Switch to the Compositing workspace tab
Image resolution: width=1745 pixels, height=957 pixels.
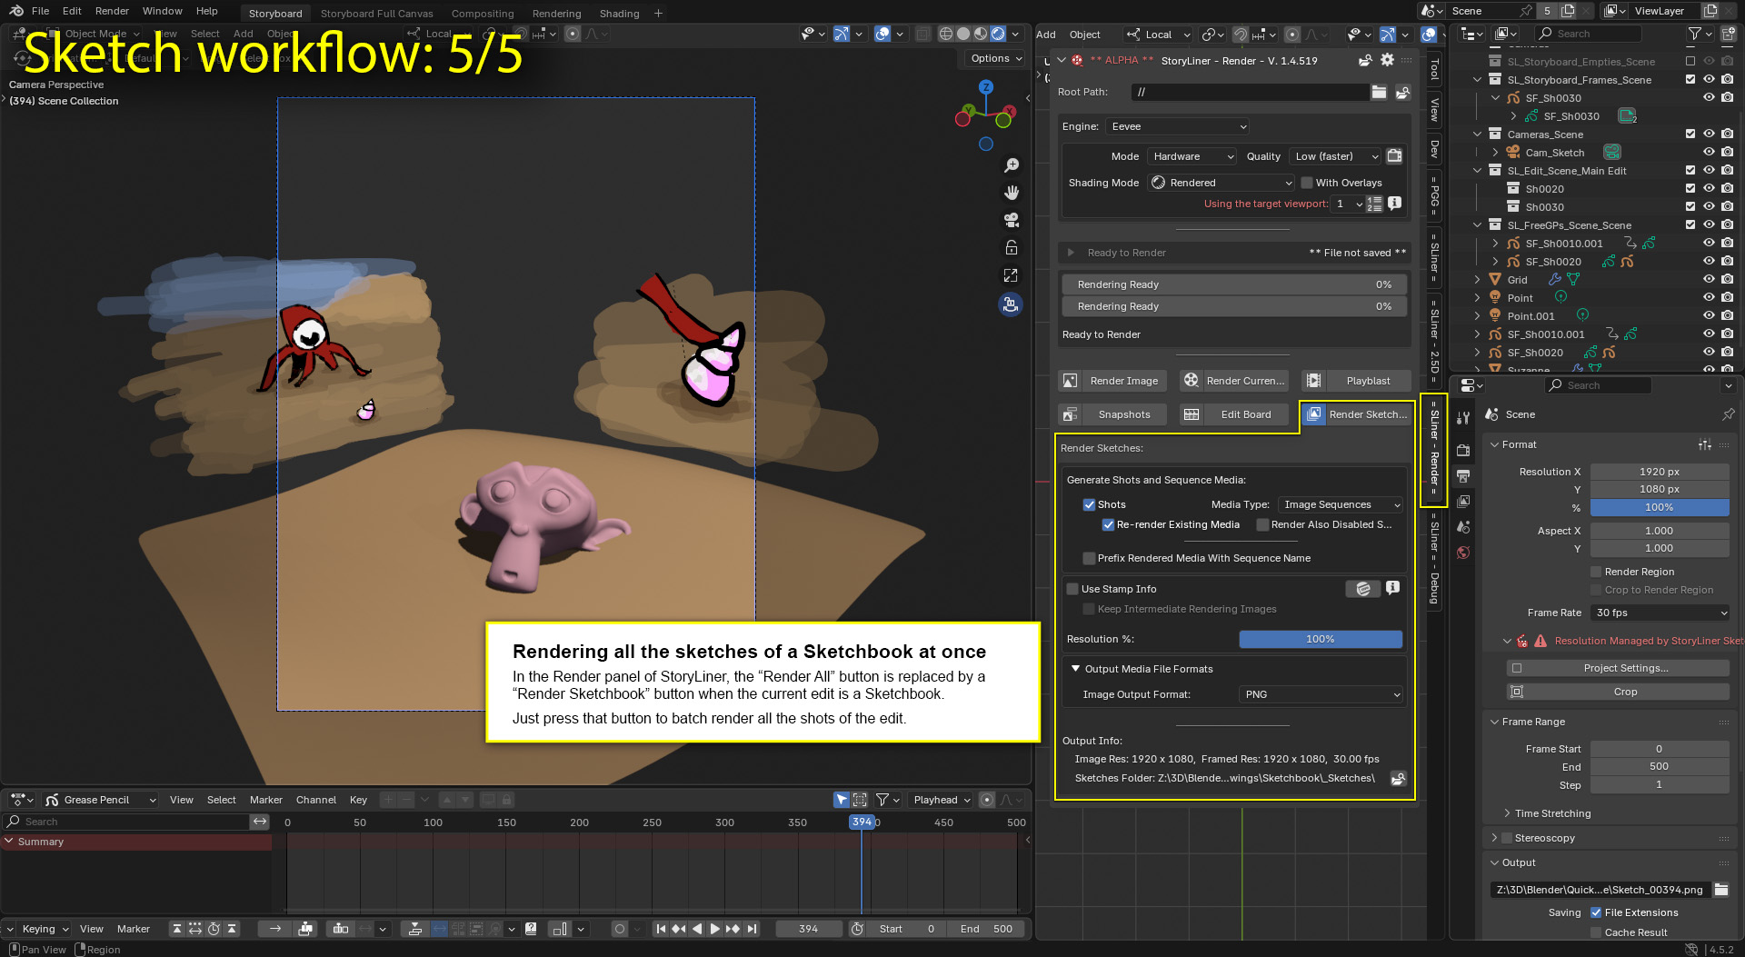[x=483, y=14]
